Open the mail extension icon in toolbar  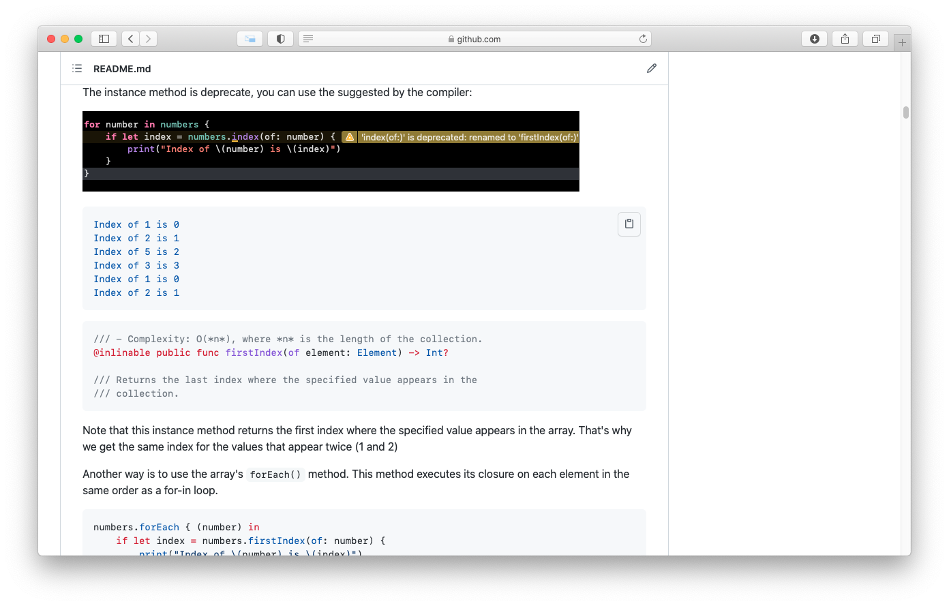(250, 39)
